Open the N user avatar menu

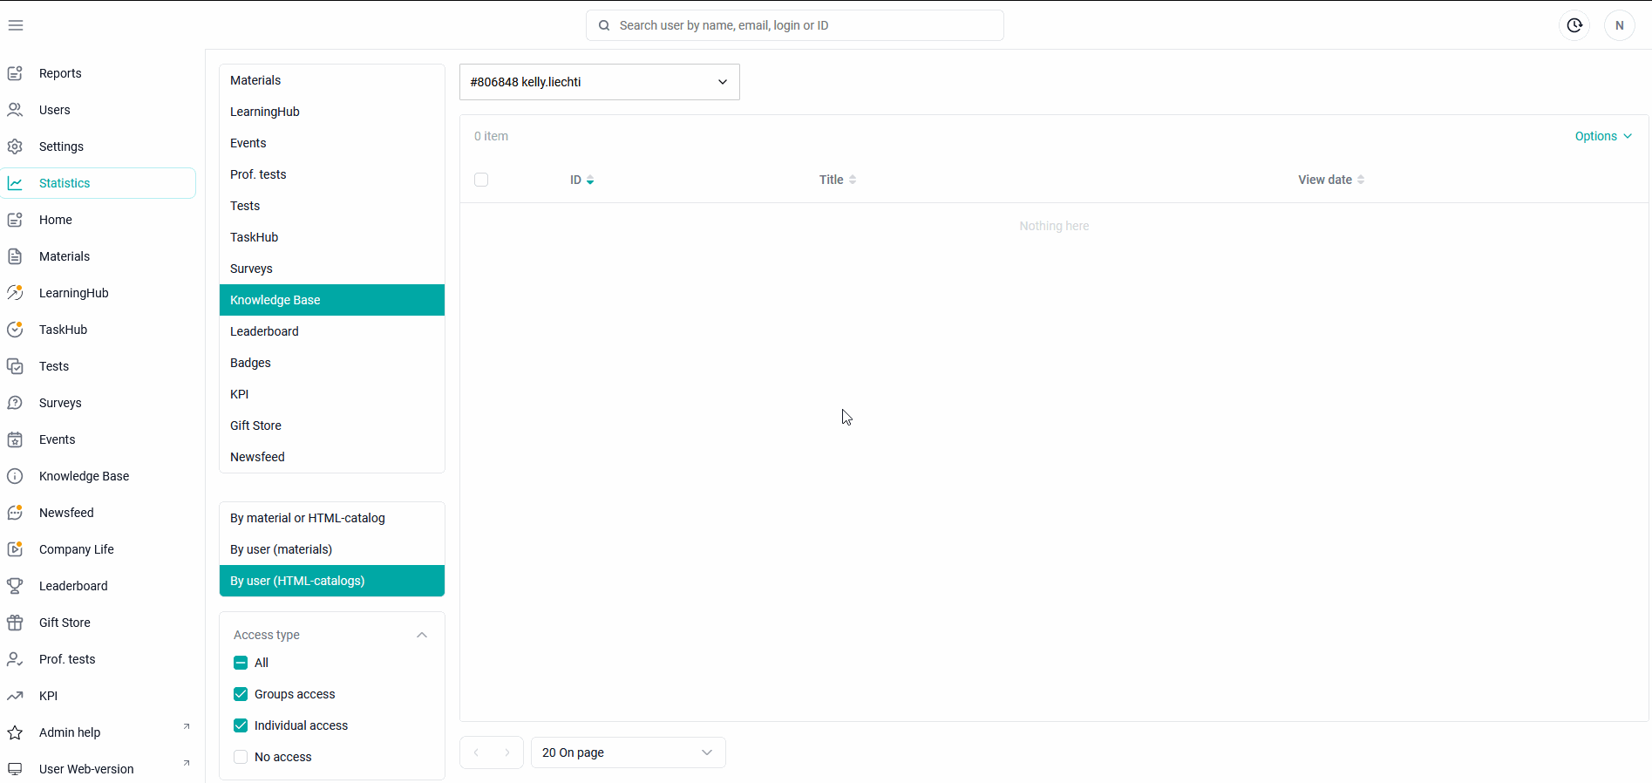coord(1620,25)
